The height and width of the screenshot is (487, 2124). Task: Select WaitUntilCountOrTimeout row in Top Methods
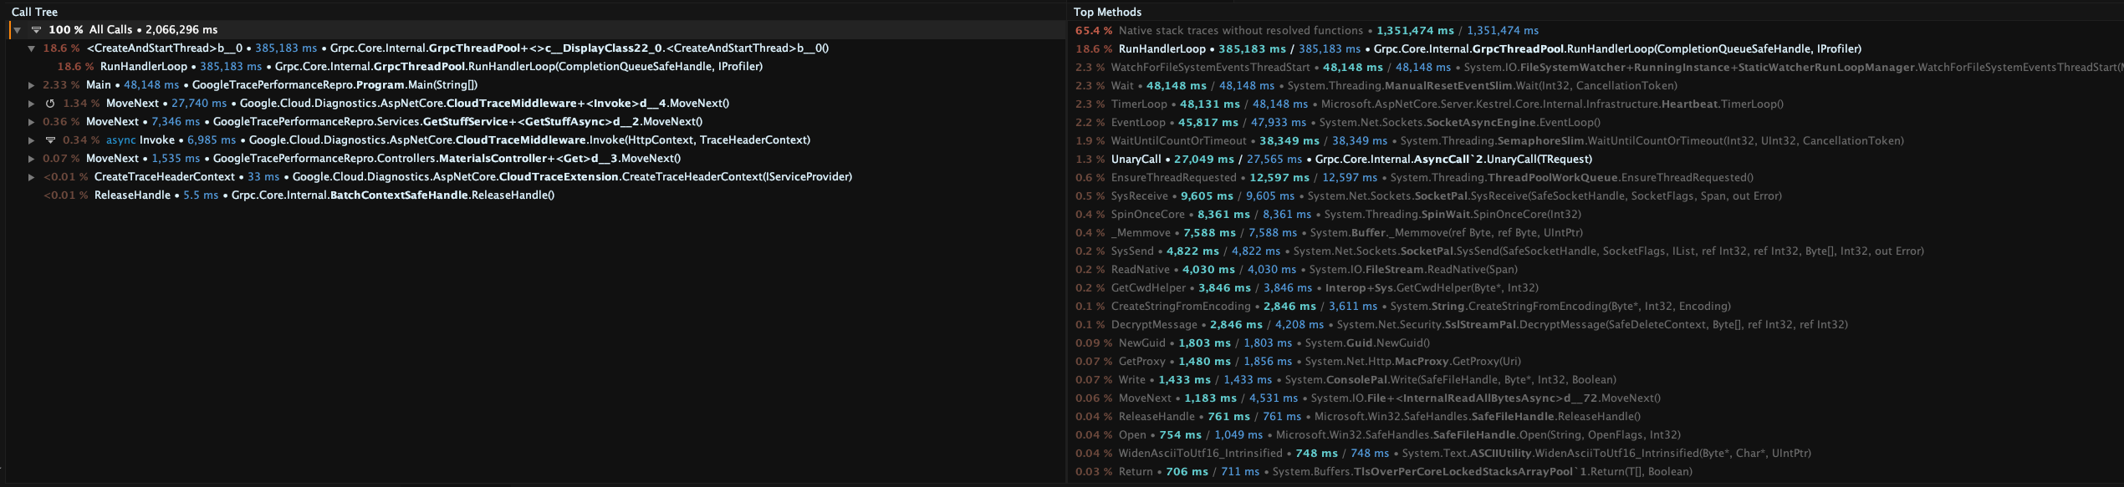(x=1596, y=141)
